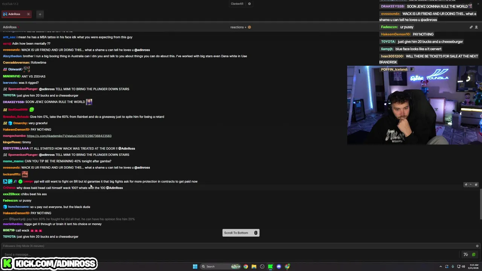
Task: Jump to the replied @Sparkydj message
Action: coord(72,219)
